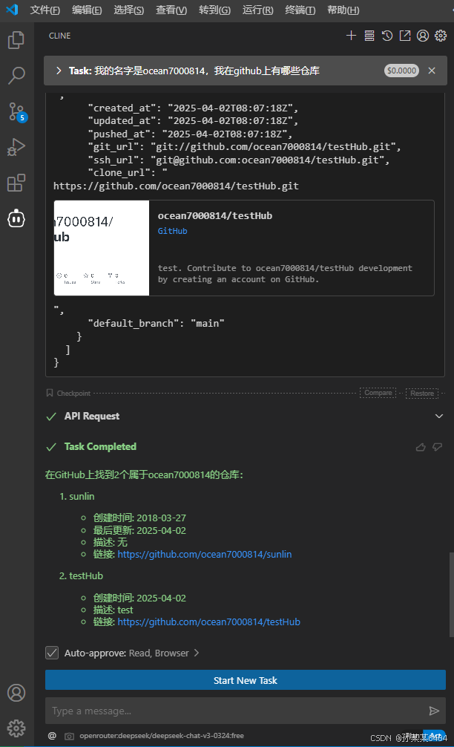Open Cline in the editor via the popout icon
This screenshot has height=747, width=454.
405,36
